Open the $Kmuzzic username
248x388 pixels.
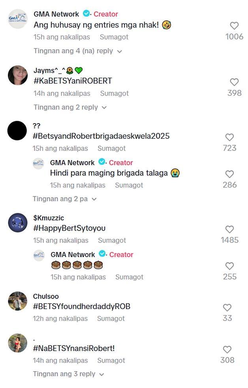[49, 218]
